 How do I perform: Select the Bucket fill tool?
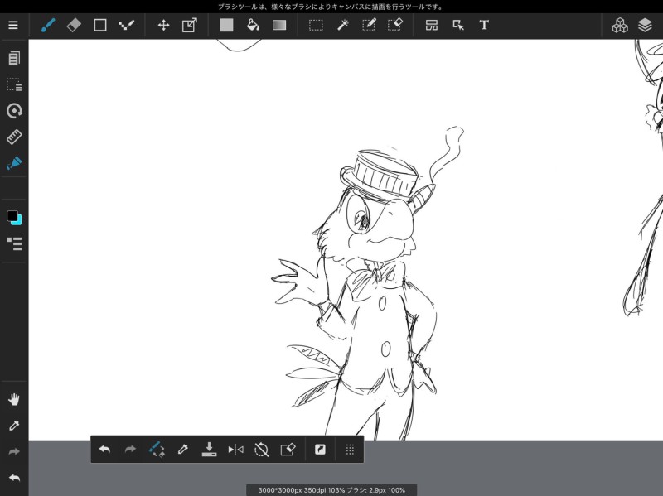click(253, 26)
